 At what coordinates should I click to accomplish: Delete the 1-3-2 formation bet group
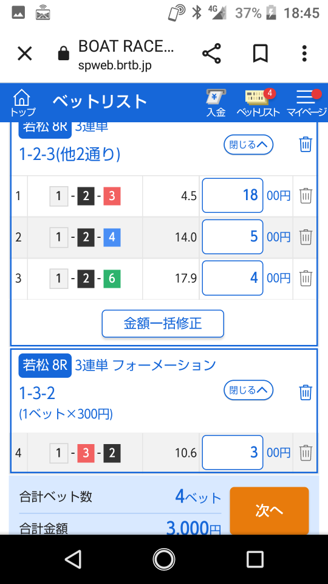[306, 392]
